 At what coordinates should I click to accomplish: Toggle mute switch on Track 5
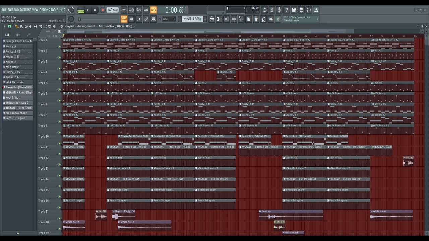60,89
